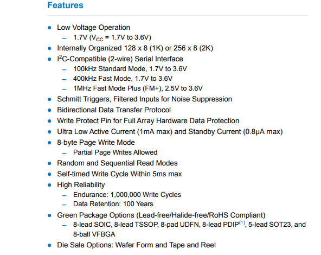The image size is (321, 255).
Task: Click the I2C-Compatible Serial Interface bullet
Action: click(x=120, y=59)
